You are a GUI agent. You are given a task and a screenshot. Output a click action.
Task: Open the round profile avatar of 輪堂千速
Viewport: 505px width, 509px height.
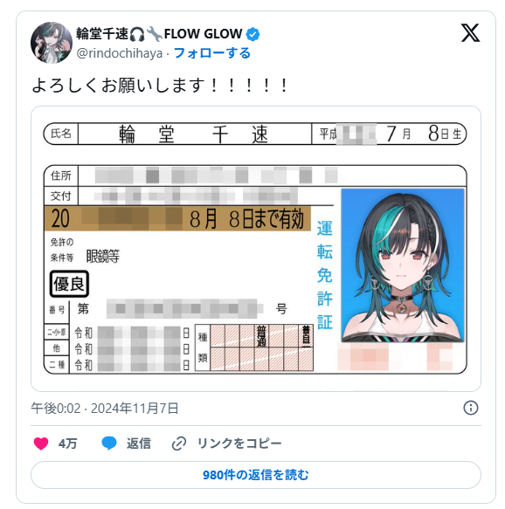(52, 43)
